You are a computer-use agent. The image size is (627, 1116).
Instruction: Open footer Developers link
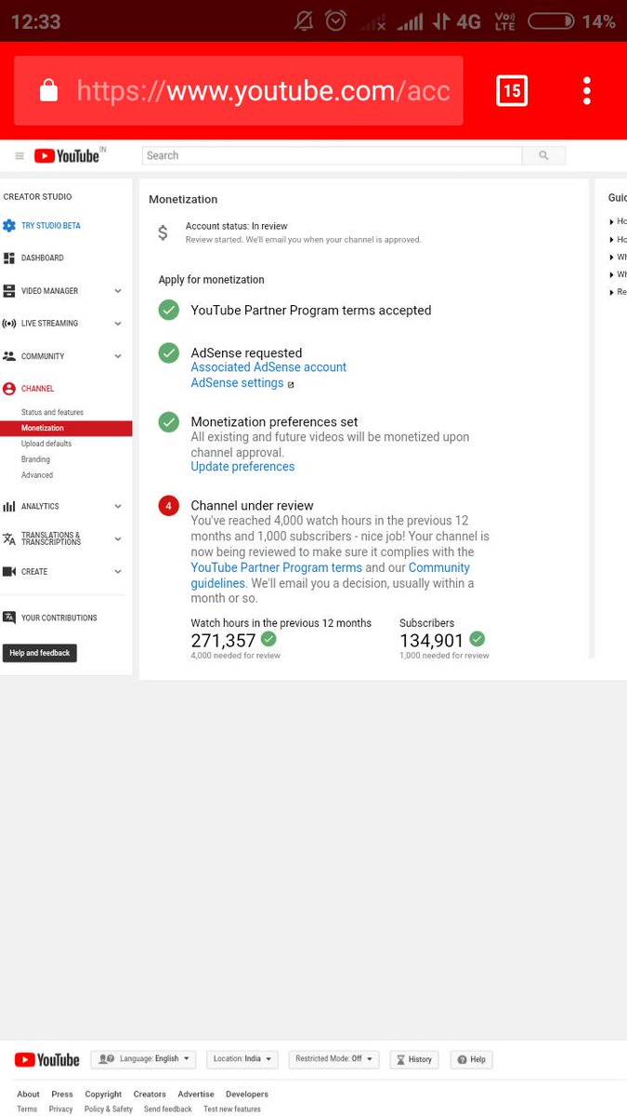pyautogui.click(x=247, y=1094)
